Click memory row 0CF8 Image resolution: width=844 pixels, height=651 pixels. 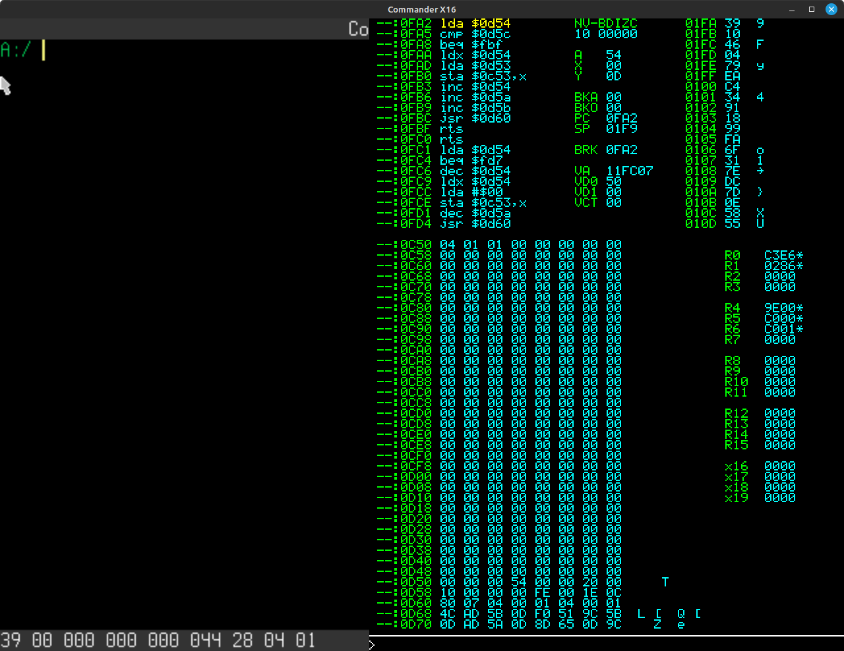(499, 467)
